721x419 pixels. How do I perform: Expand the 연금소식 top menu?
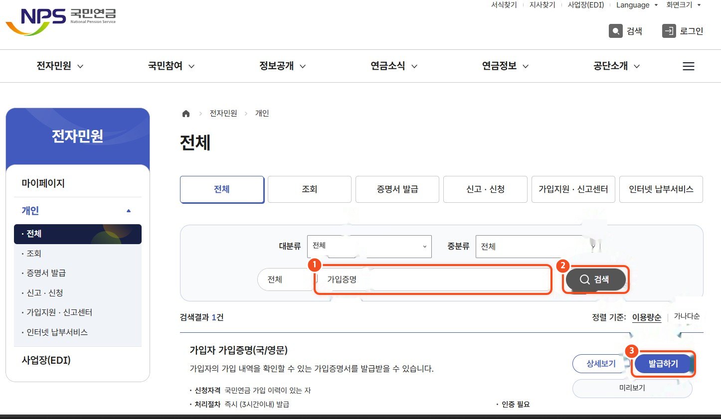click(x=394, y=66)
